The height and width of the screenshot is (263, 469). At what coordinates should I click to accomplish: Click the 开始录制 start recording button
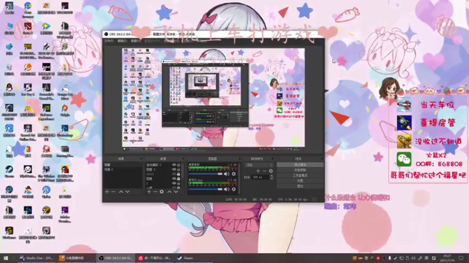click(x=300, y=170)
